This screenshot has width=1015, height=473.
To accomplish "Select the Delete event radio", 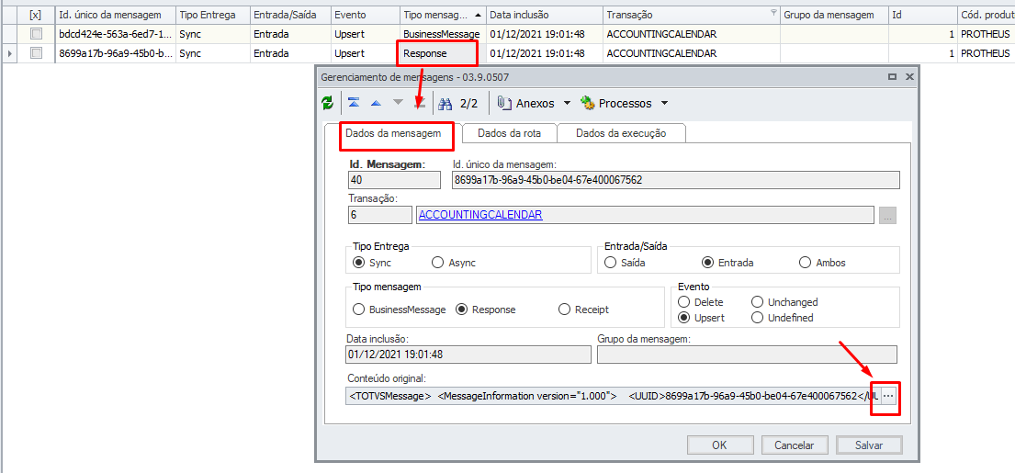I will point(682,302).
